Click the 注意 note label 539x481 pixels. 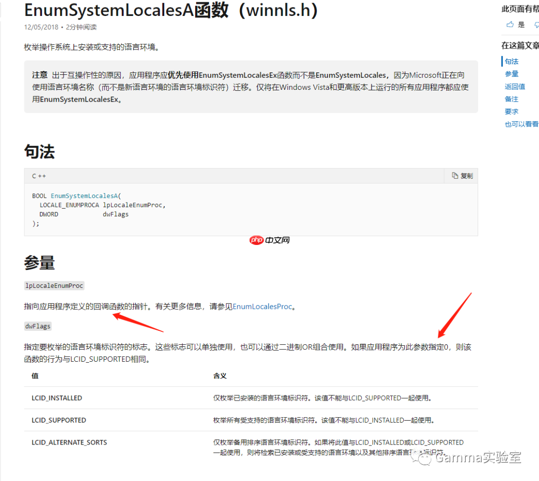pos(39,75)
